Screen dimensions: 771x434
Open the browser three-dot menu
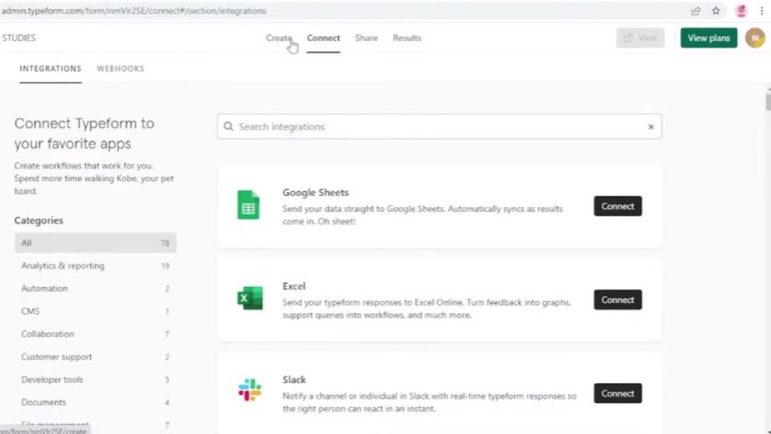pyautogui.click(x=762, y=11)
